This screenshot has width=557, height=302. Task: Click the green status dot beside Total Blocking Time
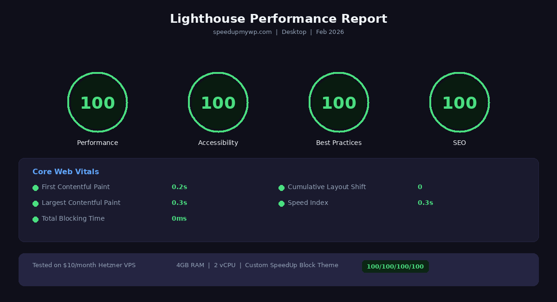(35, 219)
